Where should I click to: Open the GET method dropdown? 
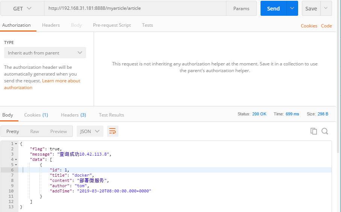pos(22,8)
